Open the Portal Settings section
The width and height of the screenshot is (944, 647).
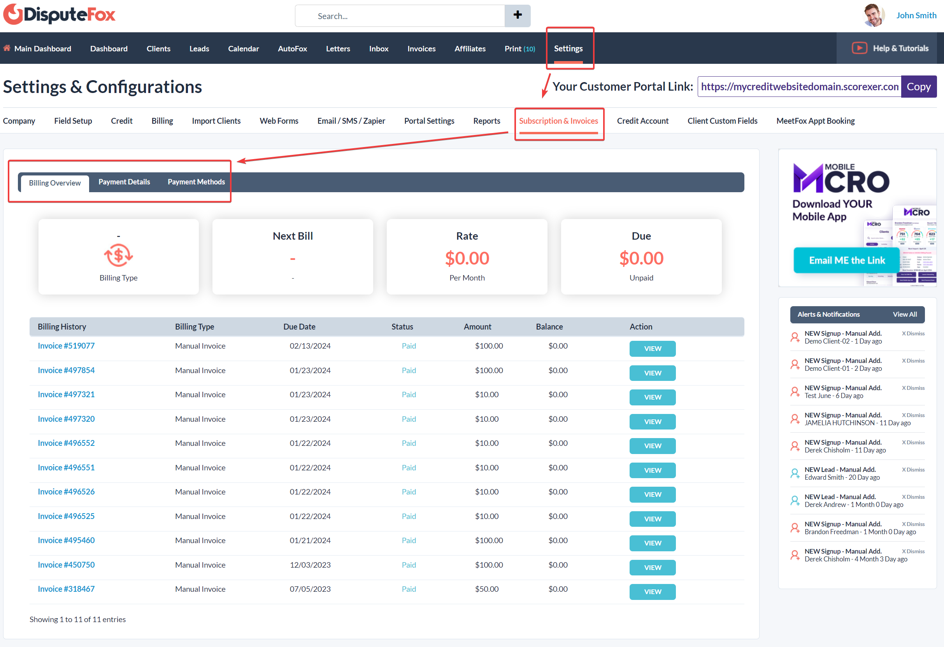pyautogui.click(x=429, y=121)
